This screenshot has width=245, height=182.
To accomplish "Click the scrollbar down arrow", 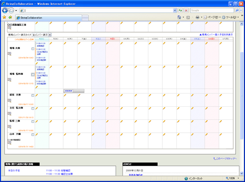I will click(242, 173).
